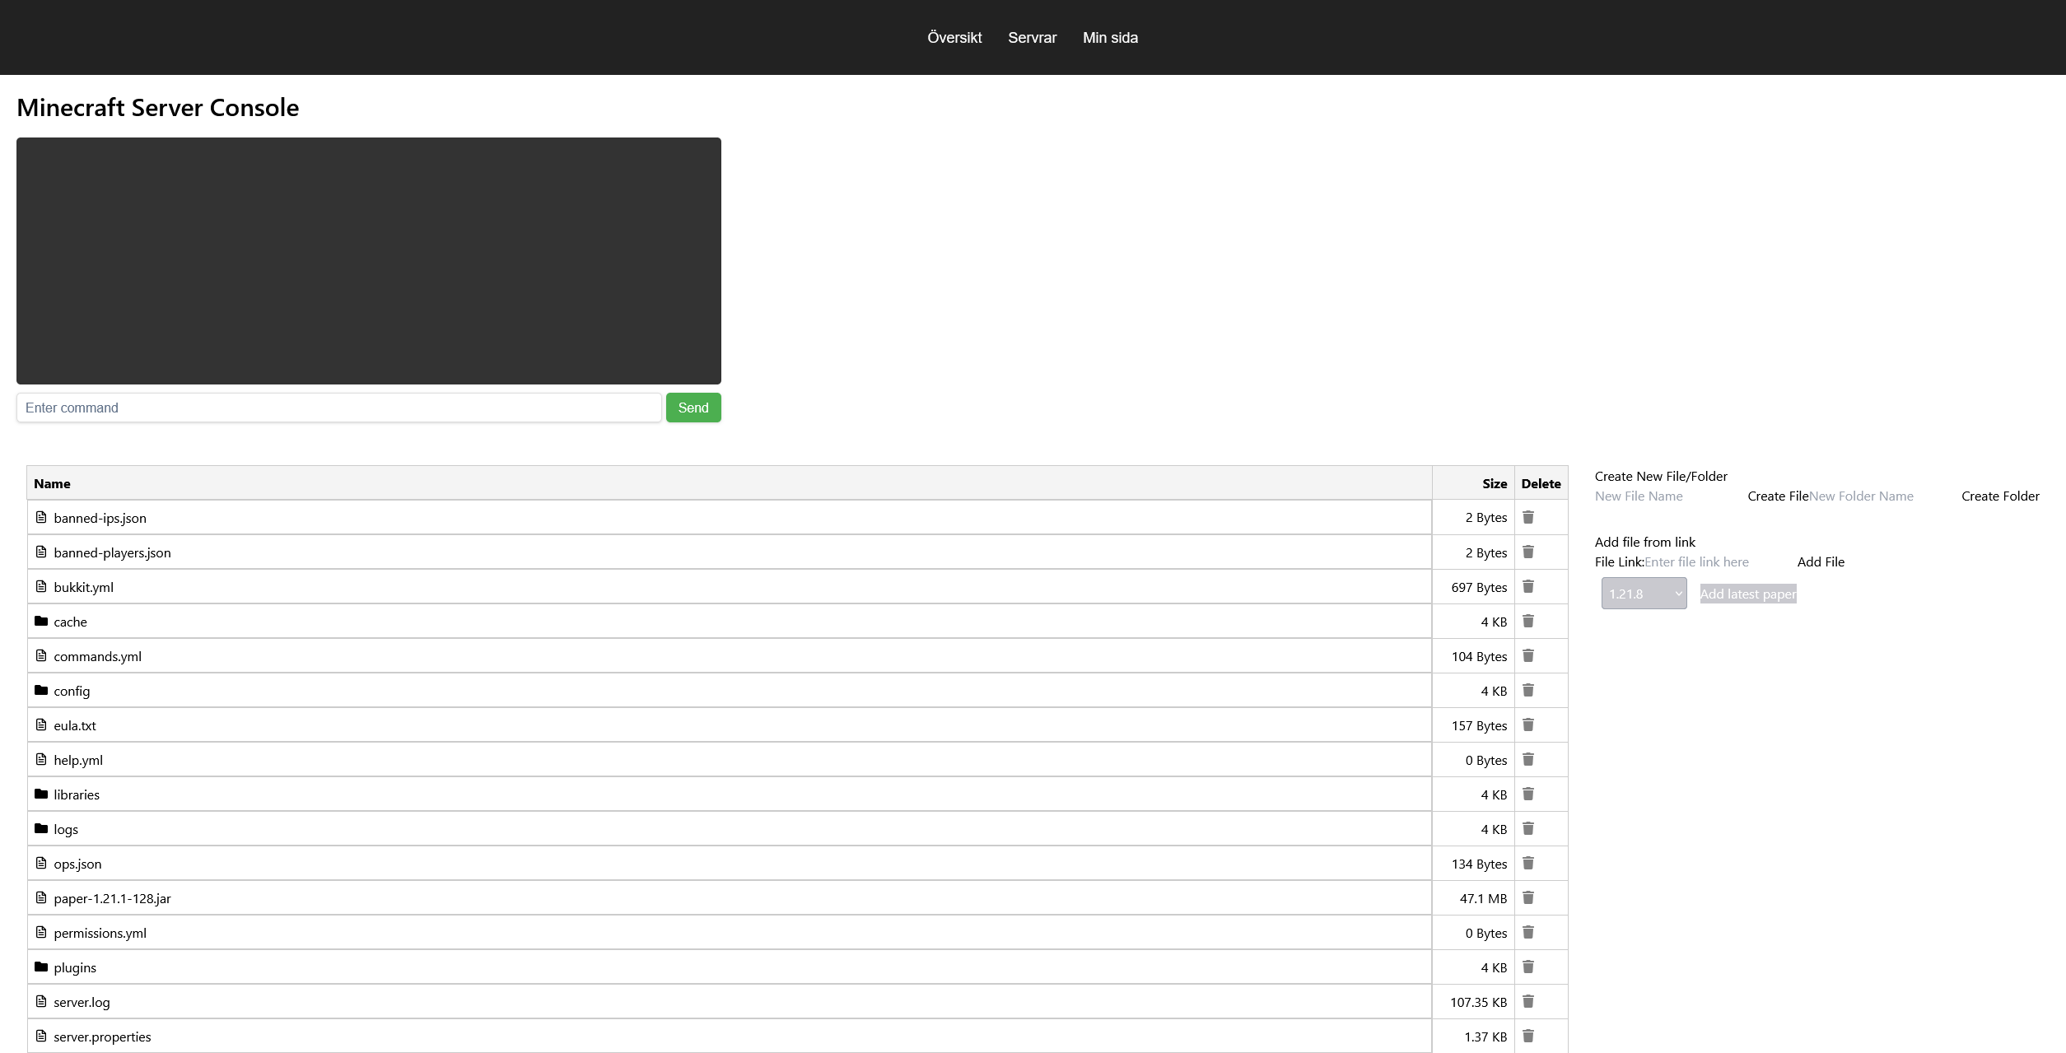Viewport: 2066px width, 1053px height.
Task: Click trash icon next to server.log
Action: 1528,1001
